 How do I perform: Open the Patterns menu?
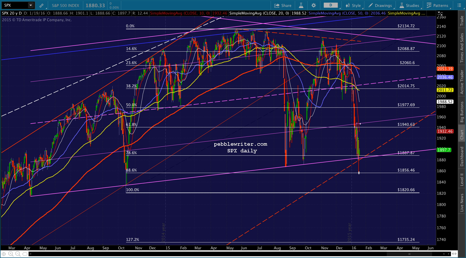tap(437, 5)
